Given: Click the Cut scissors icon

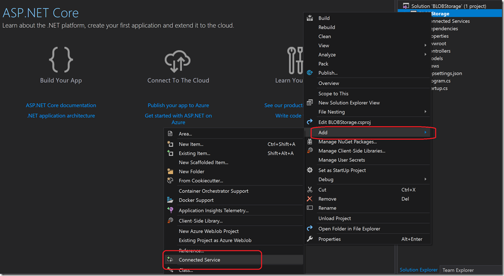Looking at the screenshot, I should pyautogui.click(x=310, y=190).
